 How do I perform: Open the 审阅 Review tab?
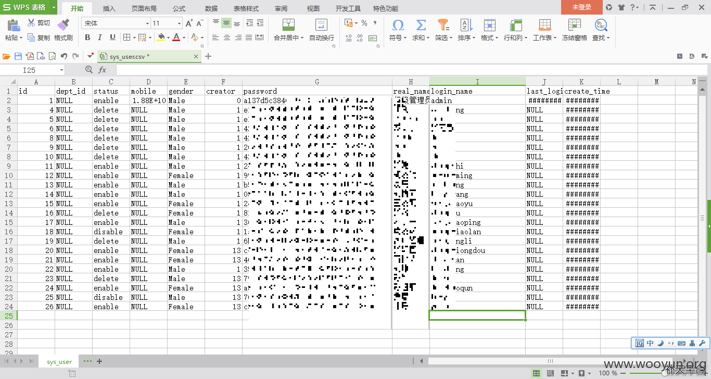coord(281,8)
